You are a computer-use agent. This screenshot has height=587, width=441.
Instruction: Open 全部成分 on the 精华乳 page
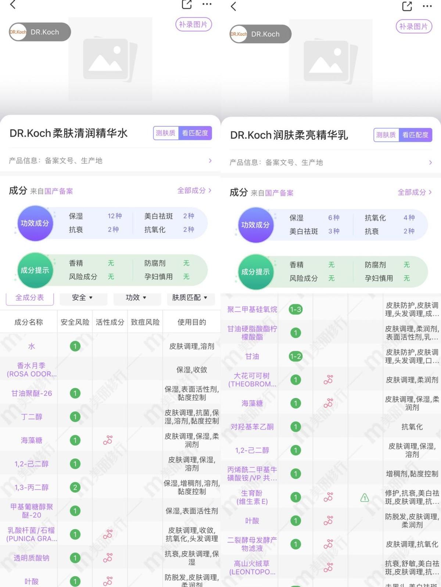[x=415, y=192]
